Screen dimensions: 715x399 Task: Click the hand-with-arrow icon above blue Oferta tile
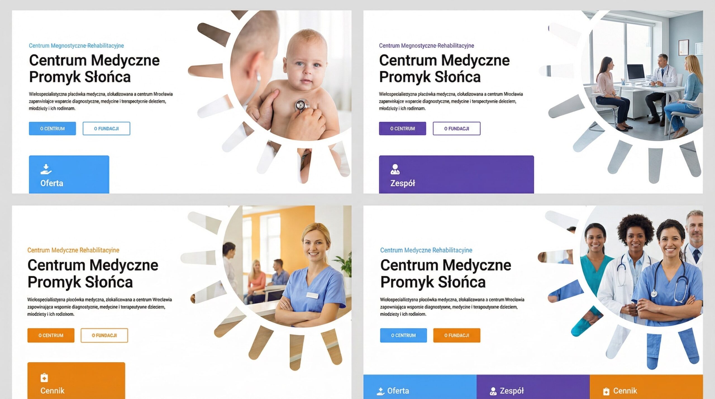coord(46,169)
